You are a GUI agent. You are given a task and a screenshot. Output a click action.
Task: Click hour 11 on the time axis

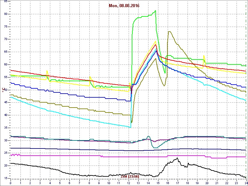point(118,183)
